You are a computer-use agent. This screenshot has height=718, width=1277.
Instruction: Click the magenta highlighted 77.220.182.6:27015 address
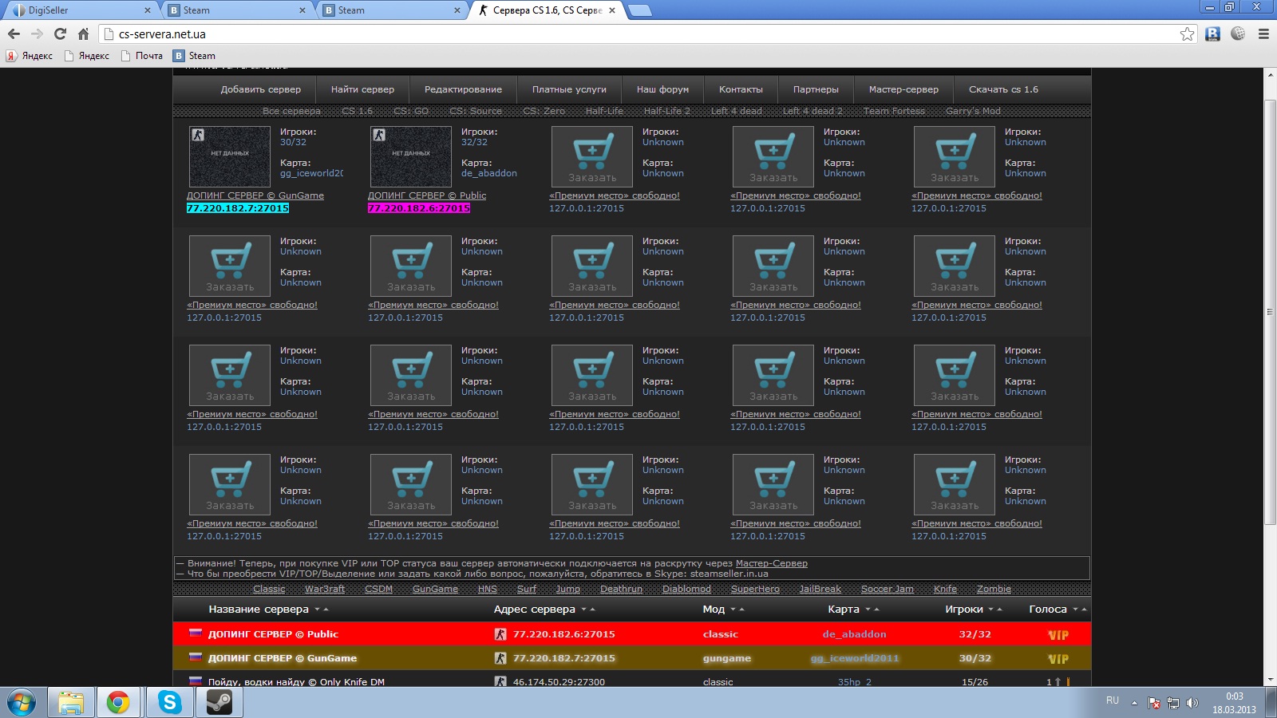(418, 208)
